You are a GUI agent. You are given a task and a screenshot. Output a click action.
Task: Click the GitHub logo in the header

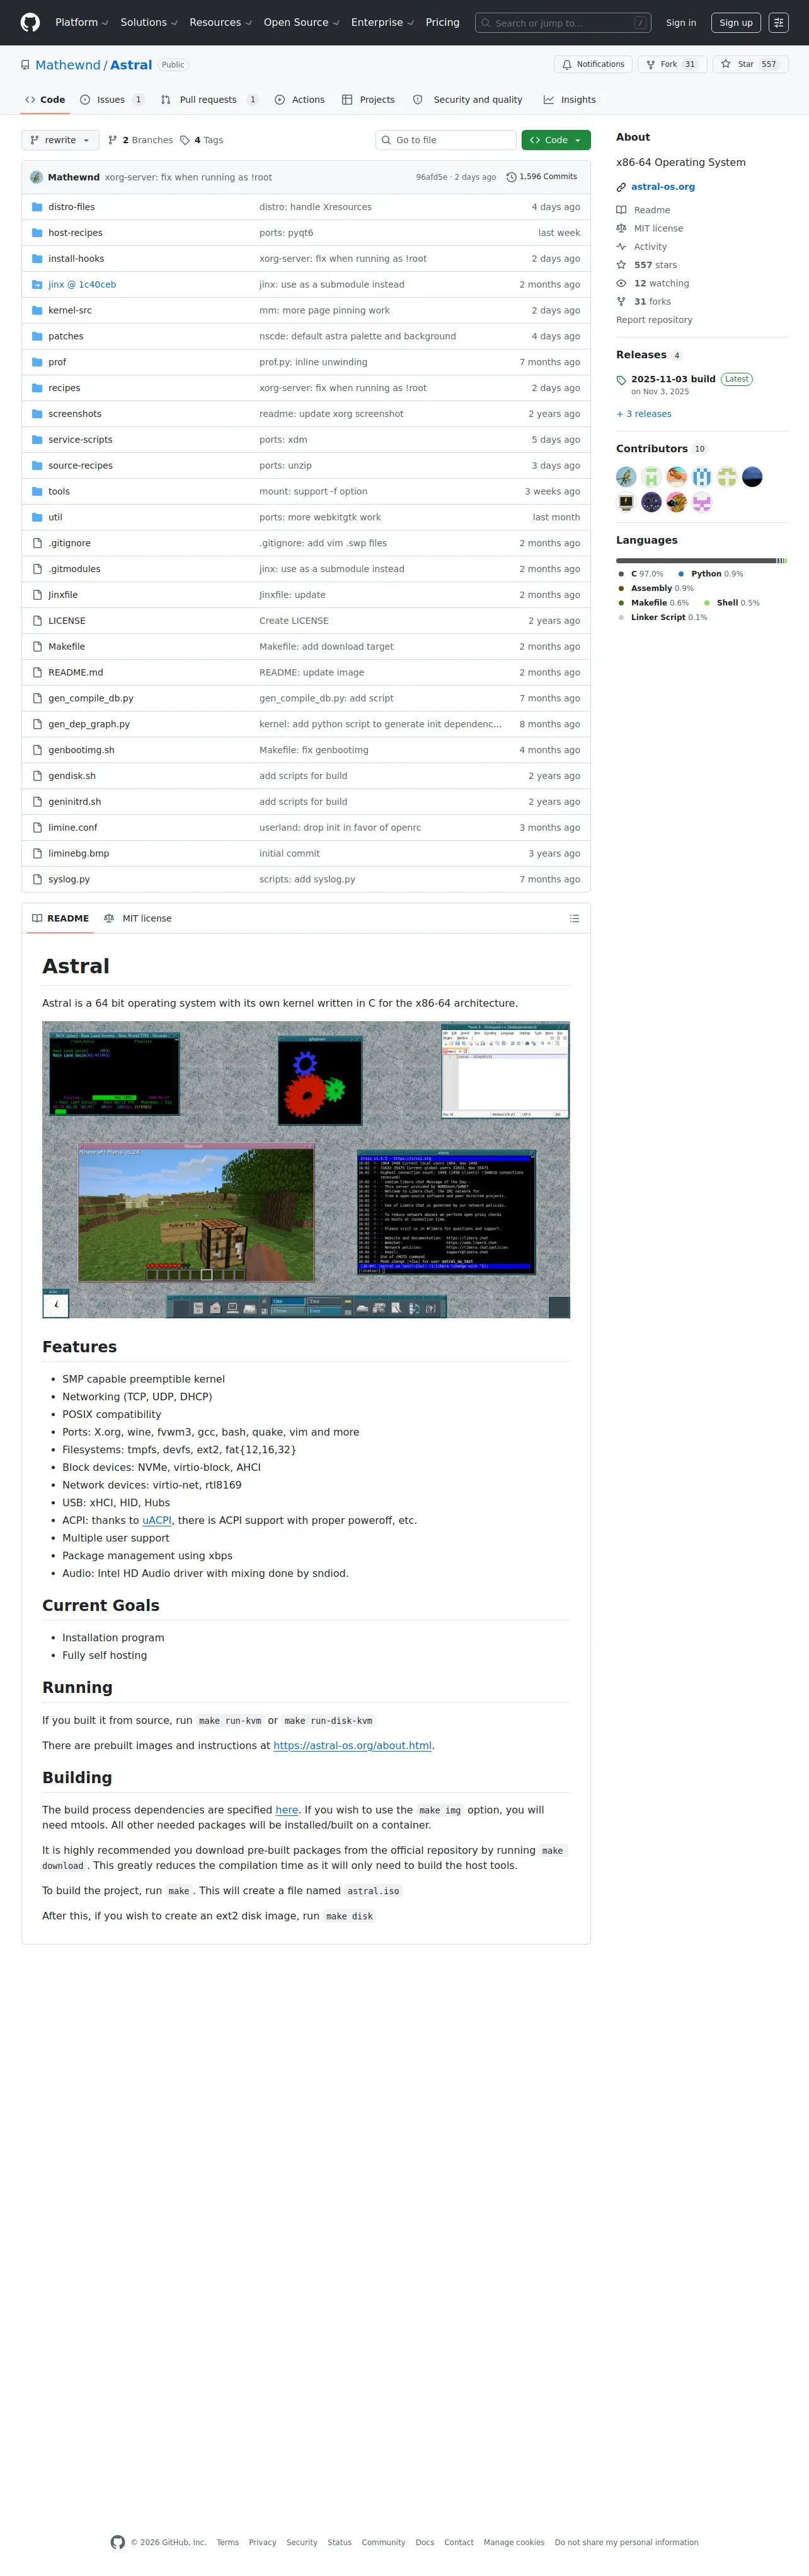pyautogui.click(x=30, y=22)
